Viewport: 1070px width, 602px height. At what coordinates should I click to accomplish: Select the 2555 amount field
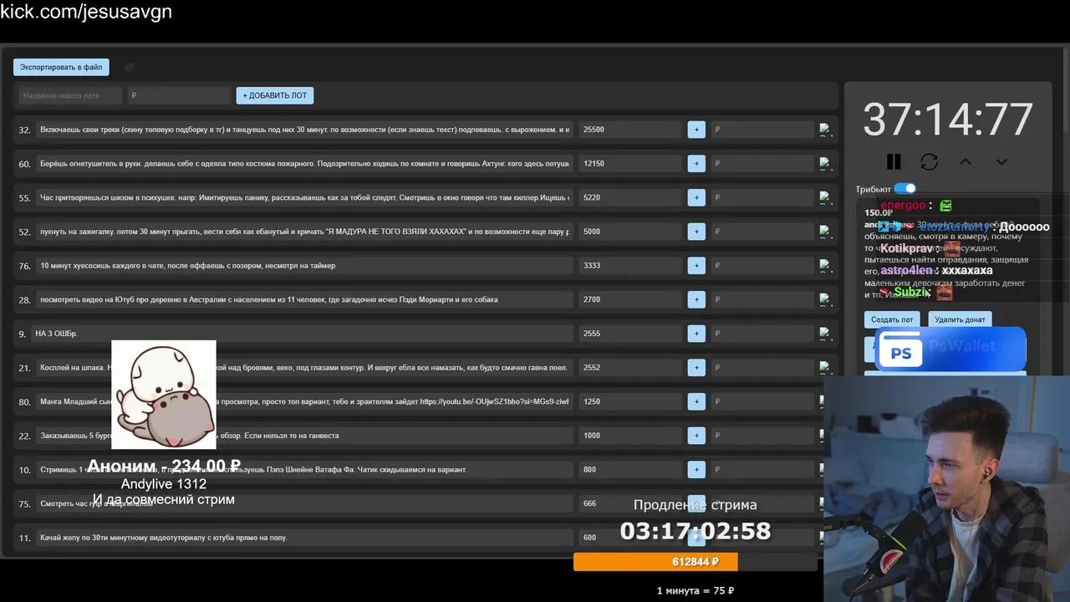tap(630, 334)
